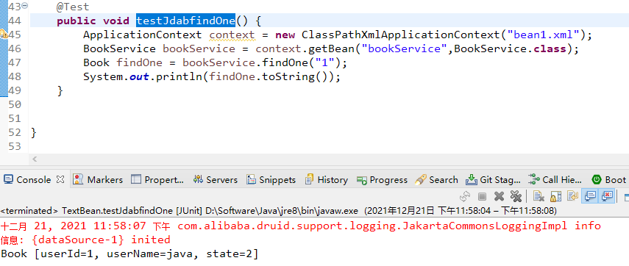
Task: Open the Git Staging tab
Action: pyautogui.click(x=494, y=179)
